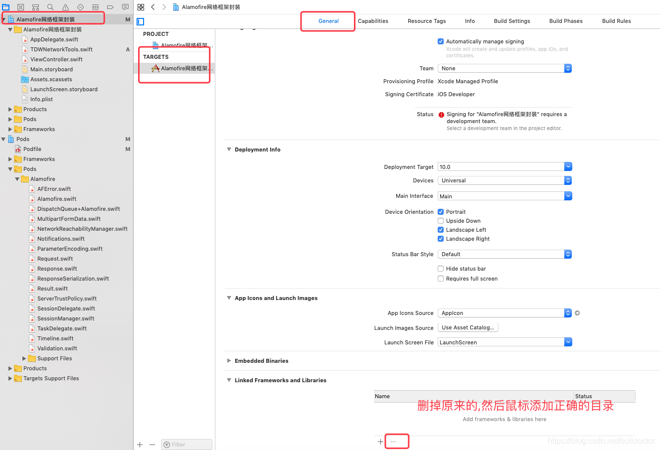Open the Source Control navigator
This screenshot has height=450, width=660.
(20, 7)
